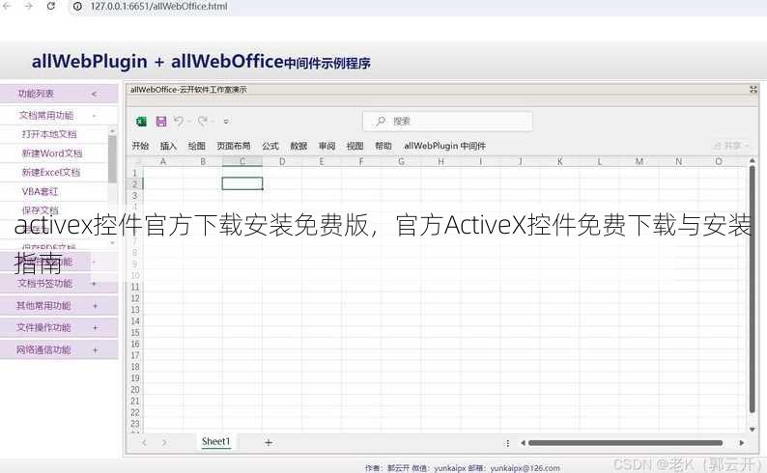Select column O header
This screenshot has width=767, height=473.
[719, 161]
